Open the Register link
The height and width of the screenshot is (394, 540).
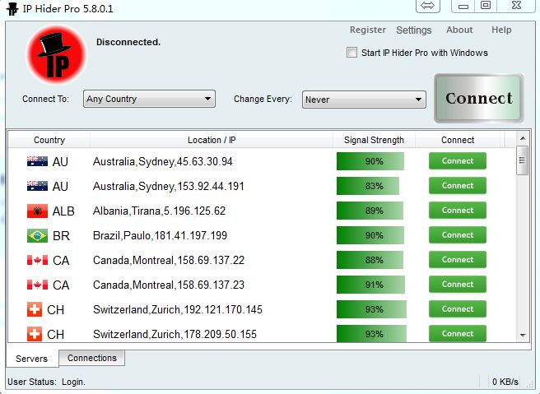tap(367, 30)
